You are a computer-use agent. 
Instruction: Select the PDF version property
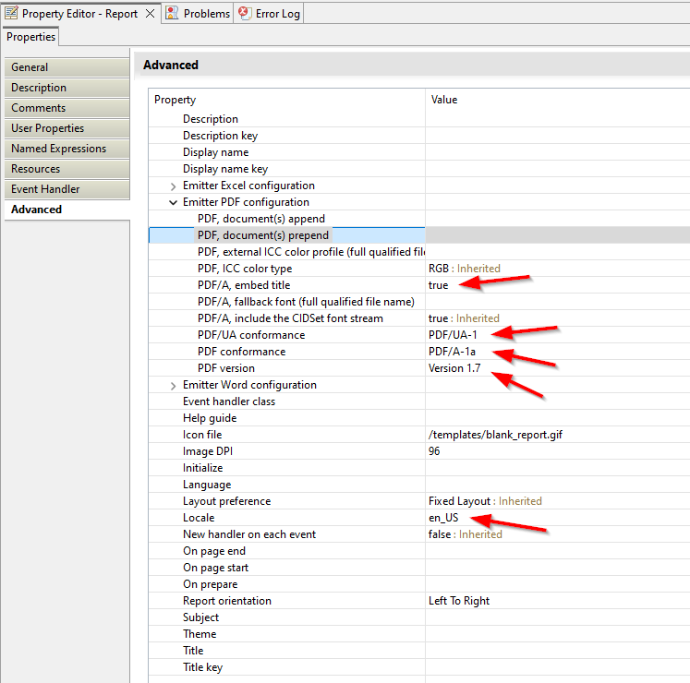pos(225,368)
